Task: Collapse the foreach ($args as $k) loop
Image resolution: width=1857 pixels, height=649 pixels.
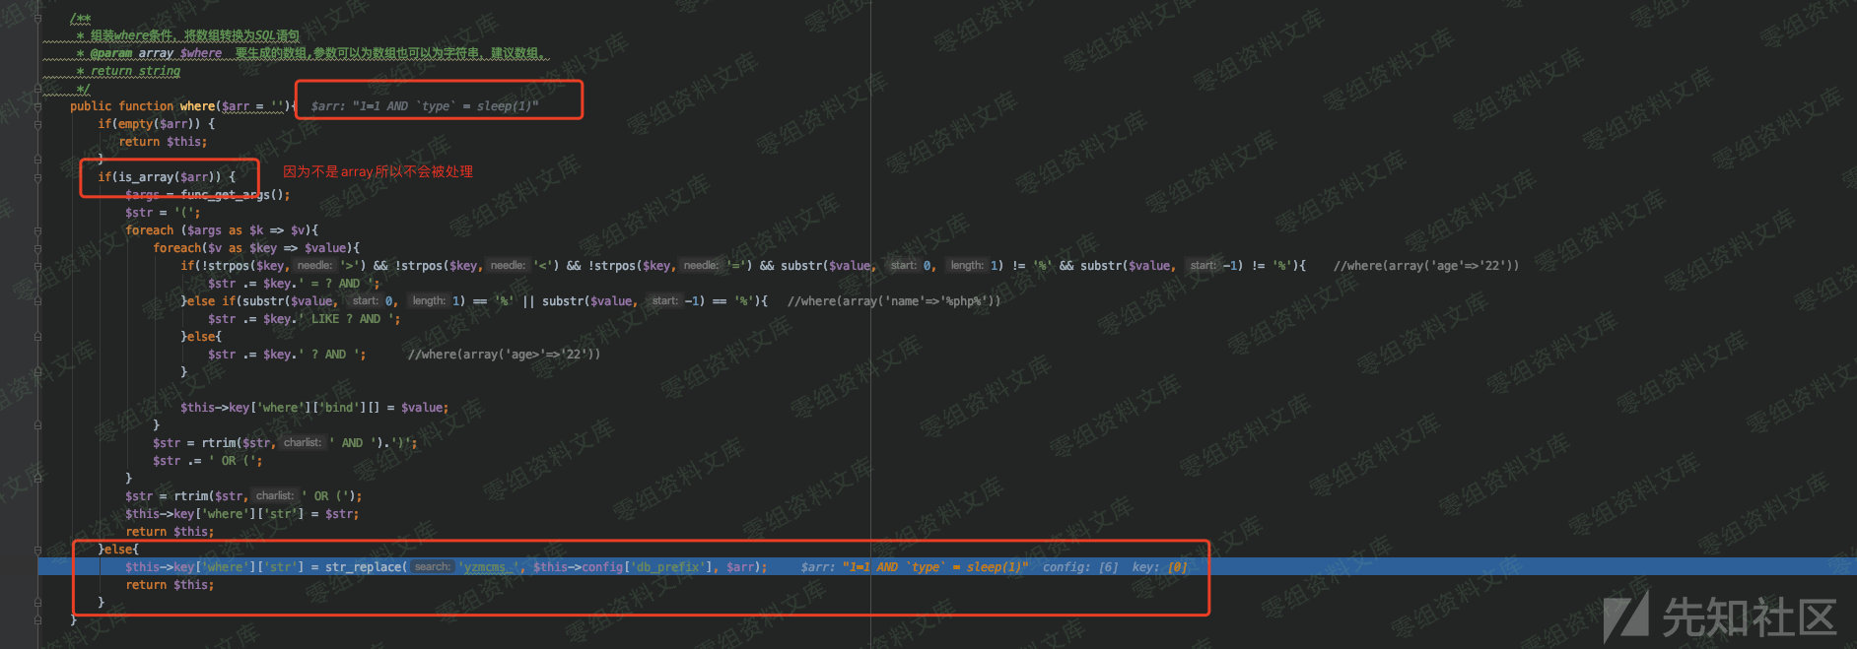Action: pos(37,230)
